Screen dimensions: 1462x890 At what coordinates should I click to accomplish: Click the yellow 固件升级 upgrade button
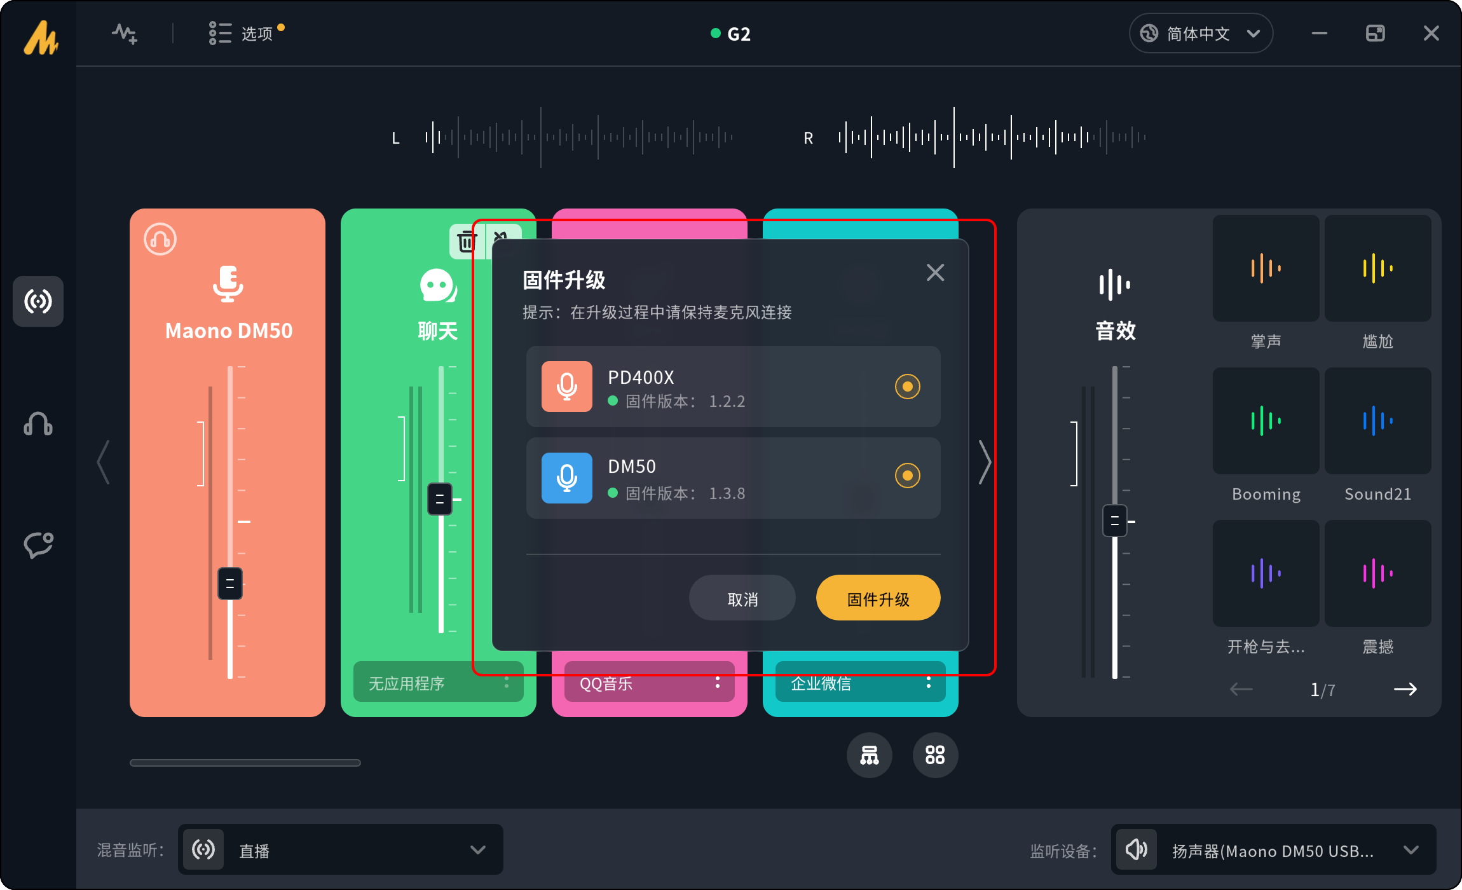878,598
